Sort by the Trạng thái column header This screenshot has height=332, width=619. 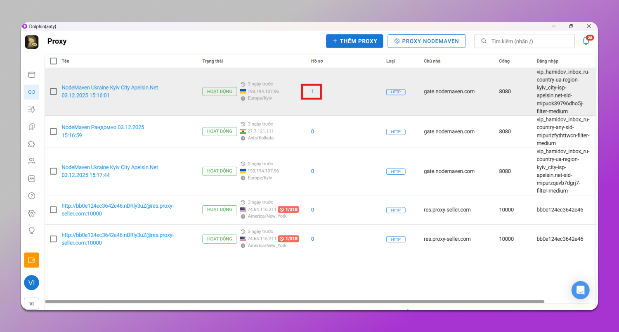[213, 61]
